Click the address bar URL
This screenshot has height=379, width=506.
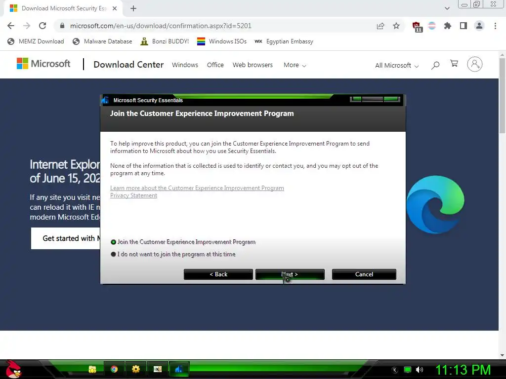[161, 26]
